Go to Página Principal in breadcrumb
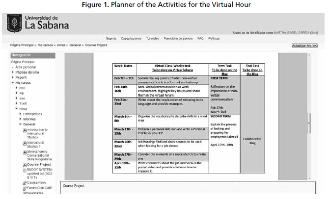This screenshot has width=328, height=199. [22, 45]
